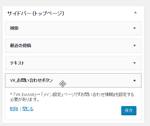Click empty space left of 保存 button

coord(77,111)
